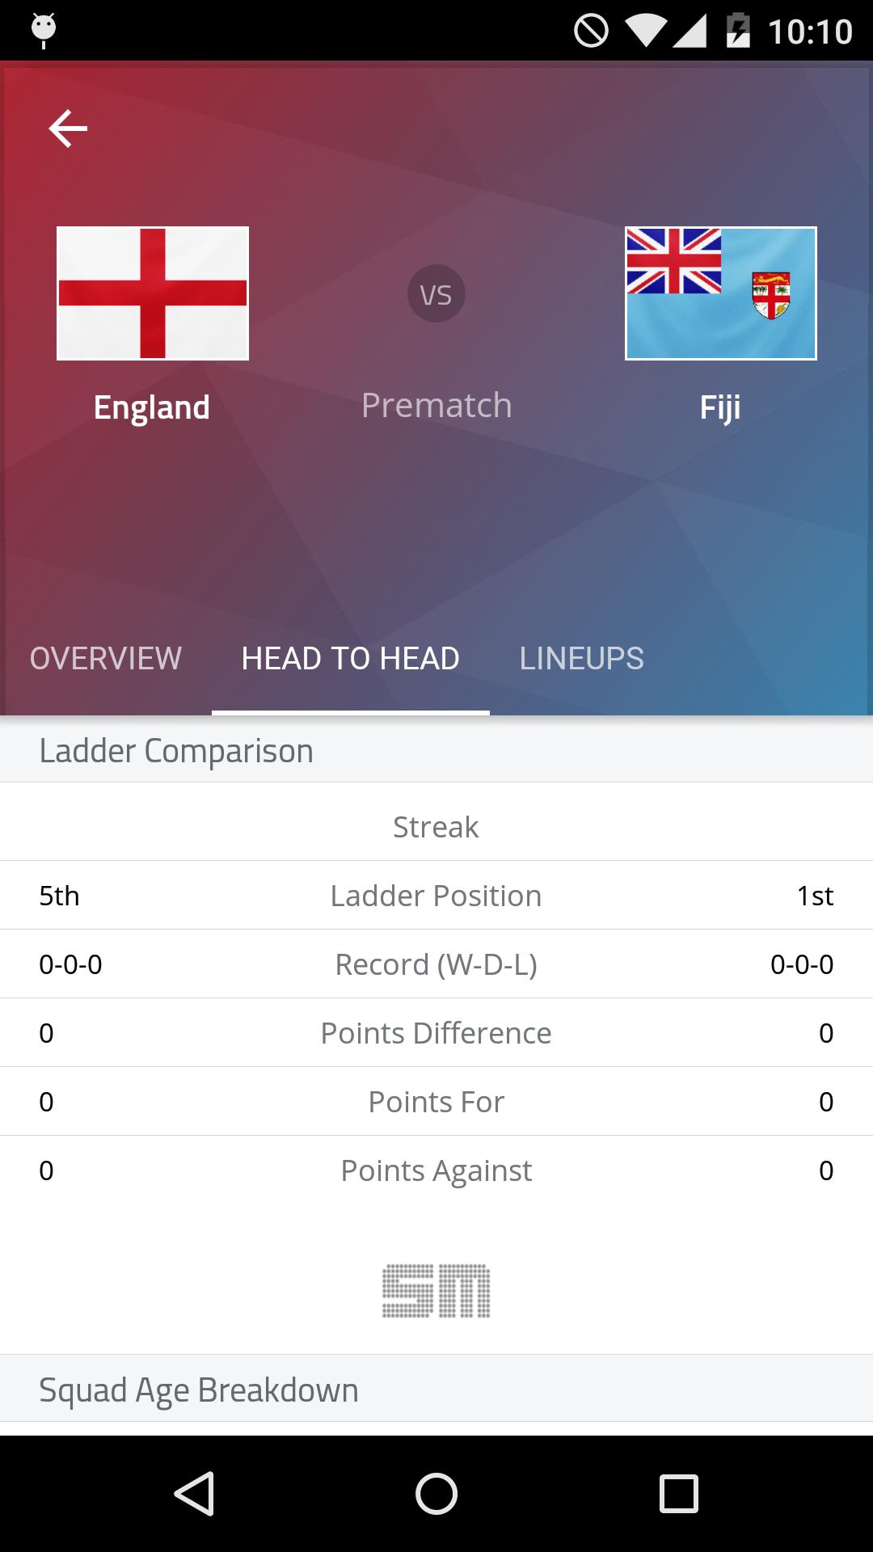Image resolution: width=873 pixels, height=1552 pixels.
Task: Tap the Fiji flag icon
Action: coord(722,293)
